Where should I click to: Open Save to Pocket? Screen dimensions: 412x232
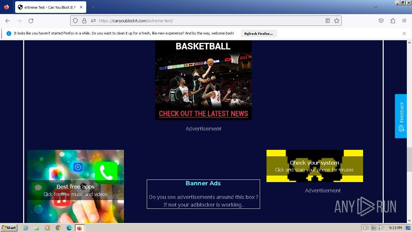(381, 21)
